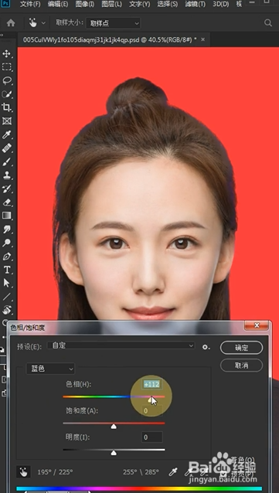279x493 pixels.
Task: Open the 文件(F) menu
Action: coord(30,5)
